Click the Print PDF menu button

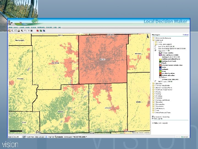(x=49, y=27)
